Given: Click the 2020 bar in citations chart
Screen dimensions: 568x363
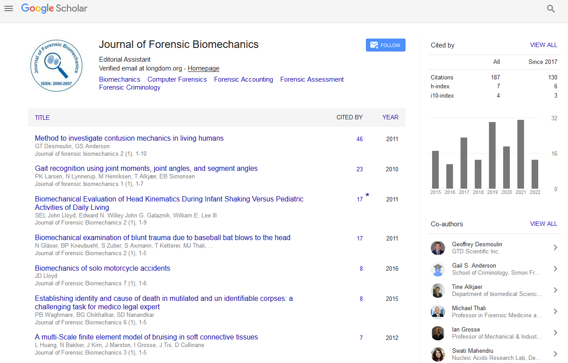Looking at the screenshot, I should point(506,168).
